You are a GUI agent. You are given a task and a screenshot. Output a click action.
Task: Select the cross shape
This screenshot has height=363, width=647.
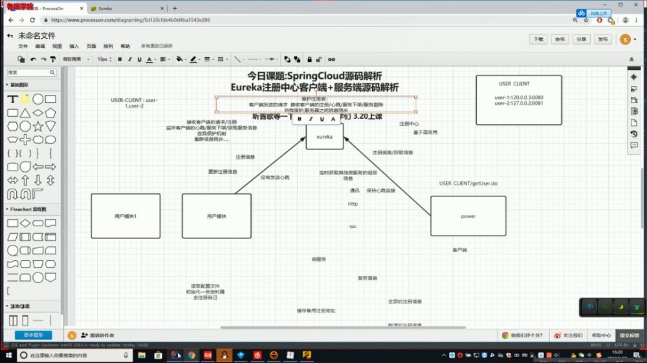[25, 140]
